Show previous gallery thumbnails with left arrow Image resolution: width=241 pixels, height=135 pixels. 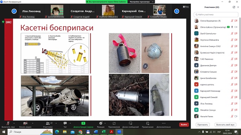[14, 11]
